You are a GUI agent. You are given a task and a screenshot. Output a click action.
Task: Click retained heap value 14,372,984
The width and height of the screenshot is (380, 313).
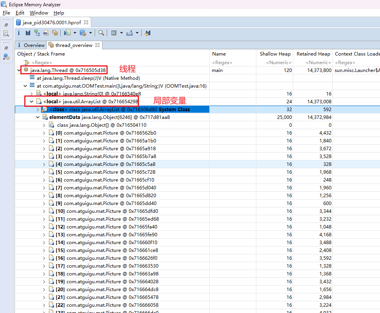[319, 117]
